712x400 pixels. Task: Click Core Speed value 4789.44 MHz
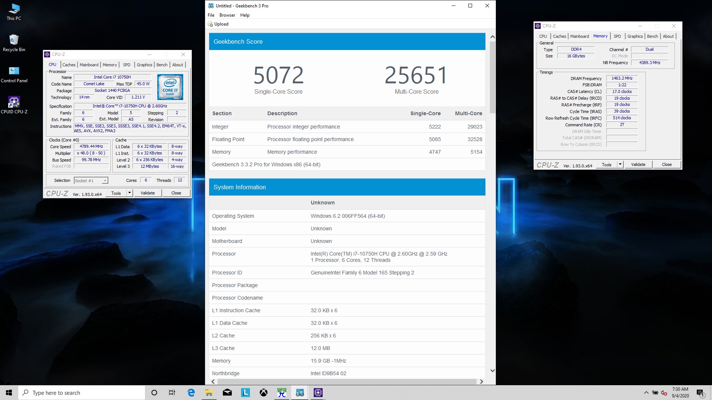91,146
